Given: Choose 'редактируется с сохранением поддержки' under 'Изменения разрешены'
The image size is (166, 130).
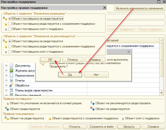Looking at the screenshot, I should click(x=10, y=24).
